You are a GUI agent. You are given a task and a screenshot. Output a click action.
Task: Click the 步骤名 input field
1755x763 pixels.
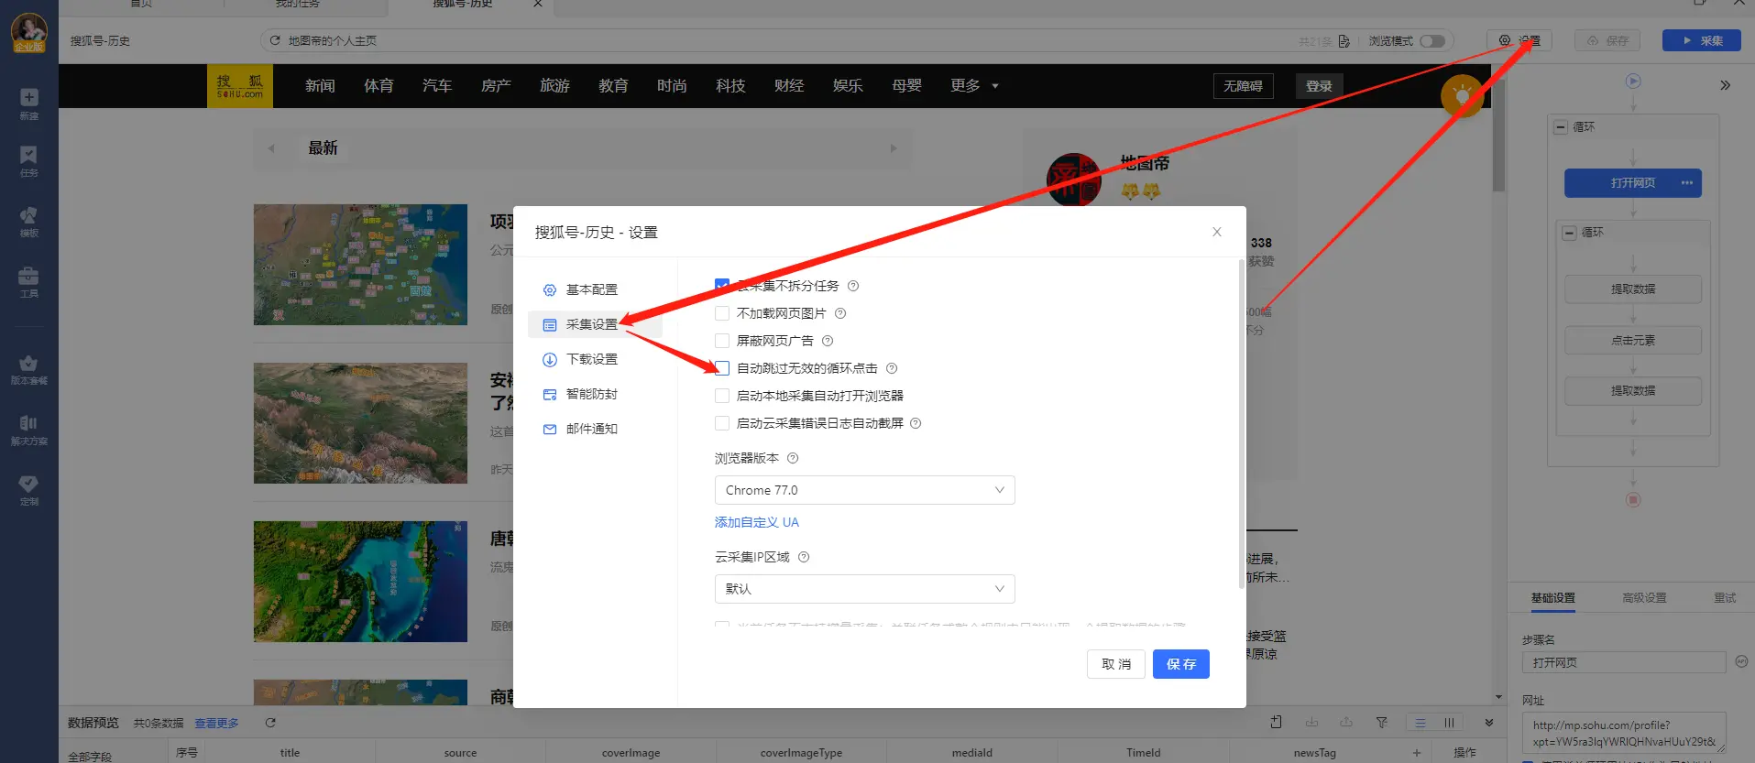[1624, 662]
